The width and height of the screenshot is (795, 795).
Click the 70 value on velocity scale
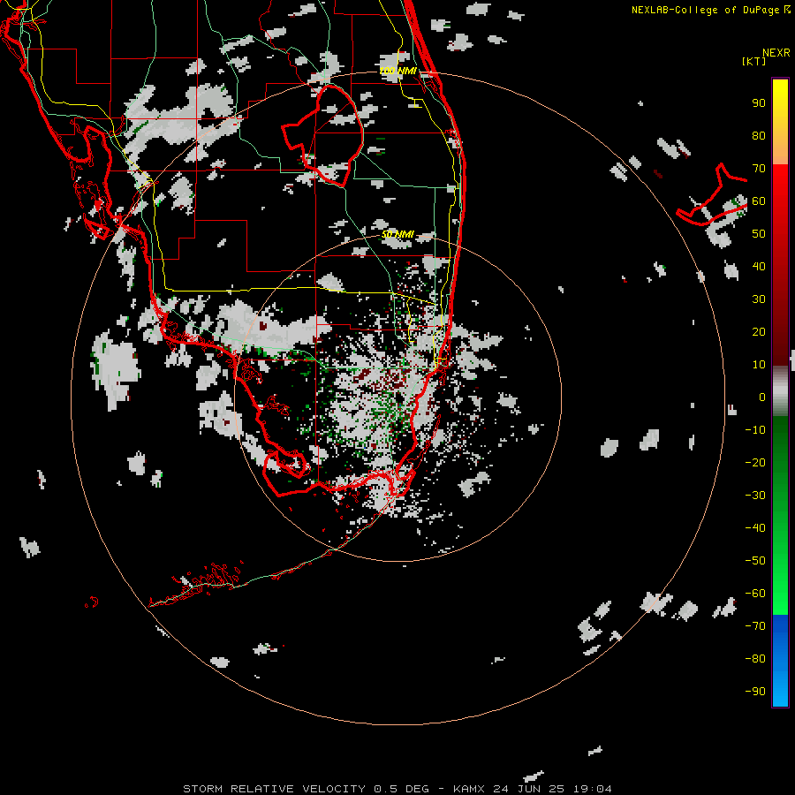(759, 169)
